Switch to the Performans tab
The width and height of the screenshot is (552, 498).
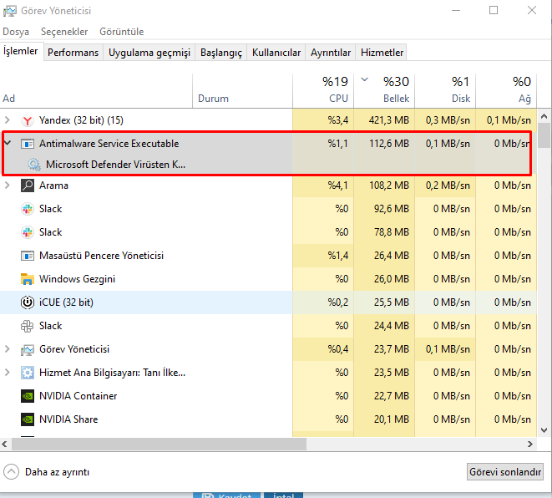tap(73, 53)
